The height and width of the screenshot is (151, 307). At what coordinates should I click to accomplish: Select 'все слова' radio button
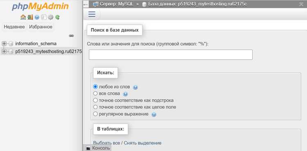pyautogui.click(x=95, y=93)
